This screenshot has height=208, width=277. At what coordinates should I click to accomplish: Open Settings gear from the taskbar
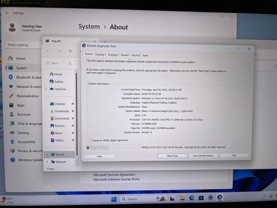(211, 197)
